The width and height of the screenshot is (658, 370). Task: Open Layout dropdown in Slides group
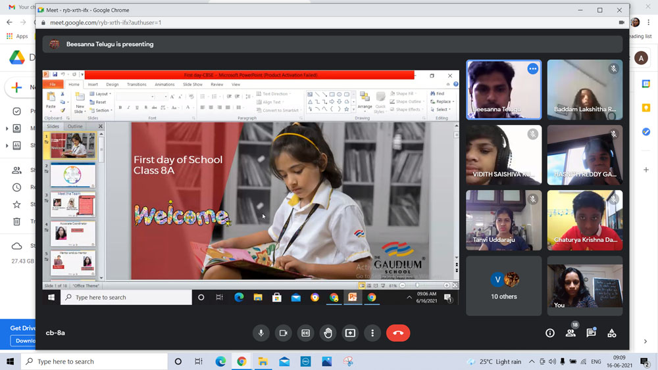pos(101,94)
